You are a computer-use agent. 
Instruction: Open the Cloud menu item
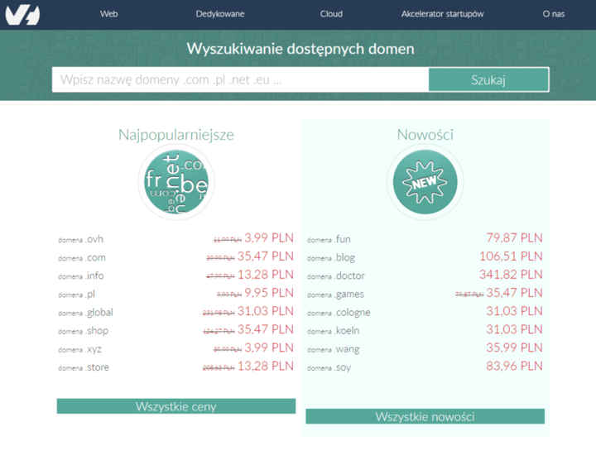331,14
